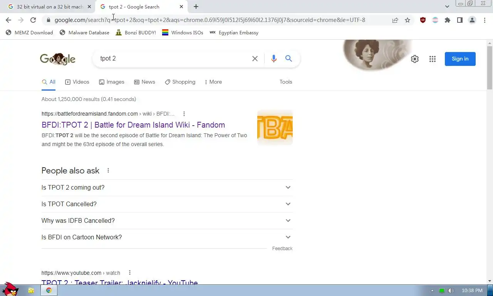Open the MEMZ Download bookmark
Screen dimensions: 493x296
tap(29, 33)
